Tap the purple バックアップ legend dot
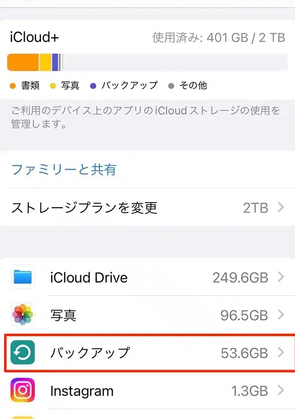The height and width of the screenshot is (419, 295). click(x=94, y=85)
